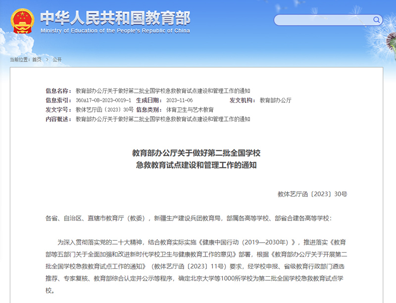Click the 当前位置 breadcrumb label

20,59
